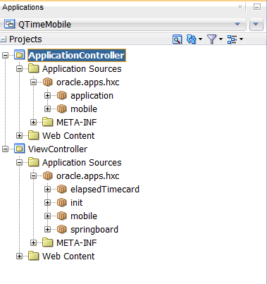The image size is (267, 284).
Task: Select the ViewController project
Action: pyautogui.click(x=58, y=149)
